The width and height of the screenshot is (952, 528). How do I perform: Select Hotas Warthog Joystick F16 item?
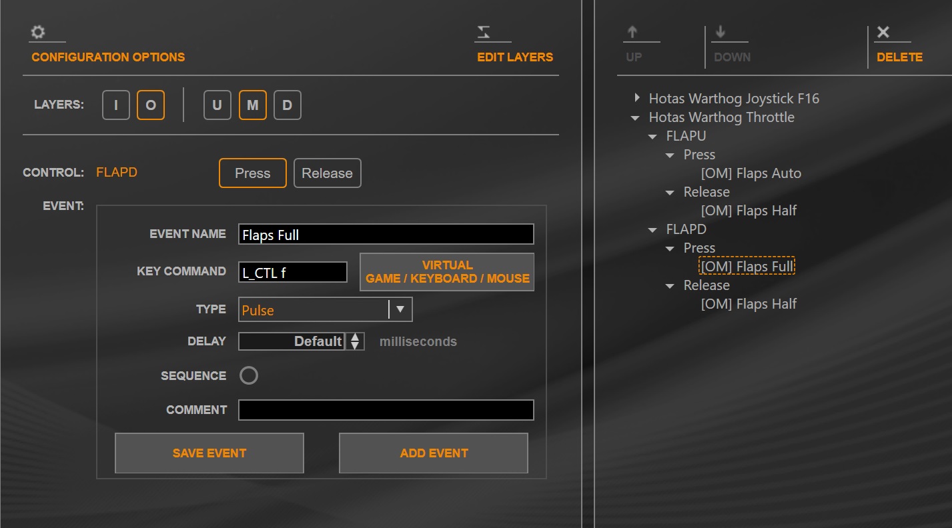point(734,99)
